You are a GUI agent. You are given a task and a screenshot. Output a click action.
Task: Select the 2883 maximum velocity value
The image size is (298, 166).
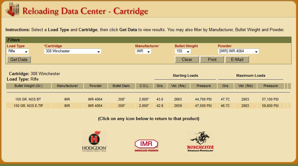pos(245,106)
